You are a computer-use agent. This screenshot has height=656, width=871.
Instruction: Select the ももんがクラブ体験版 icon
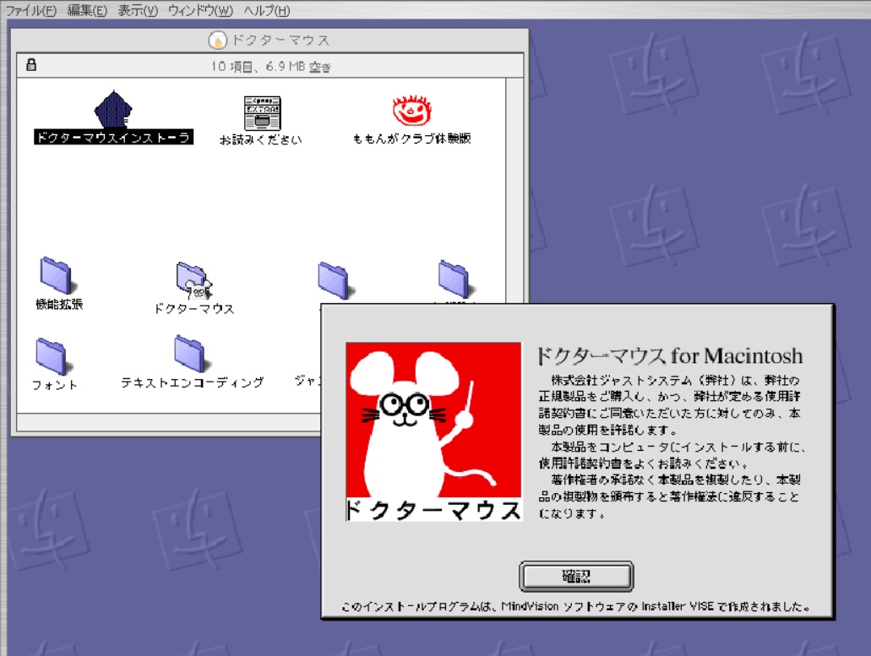coord(411,111)
